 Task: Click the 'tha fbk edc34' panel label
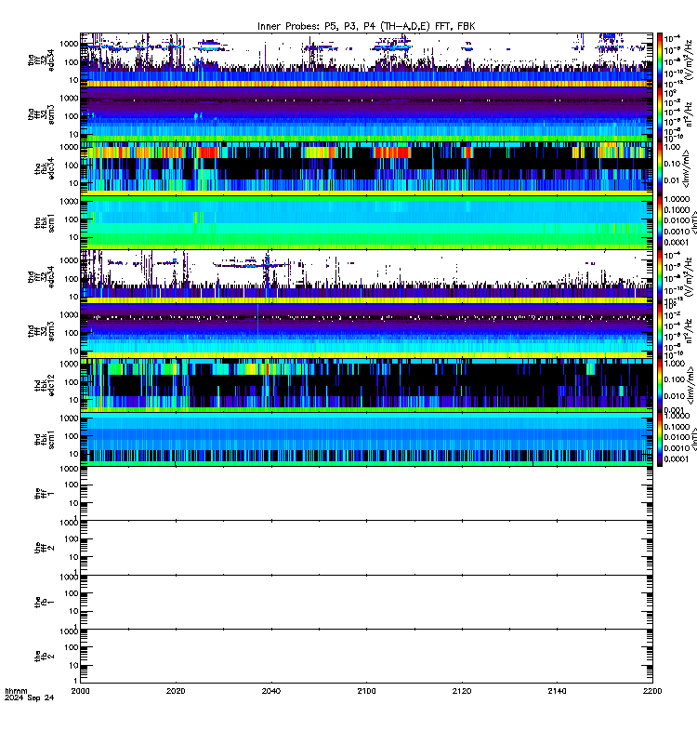click(45, 168)
